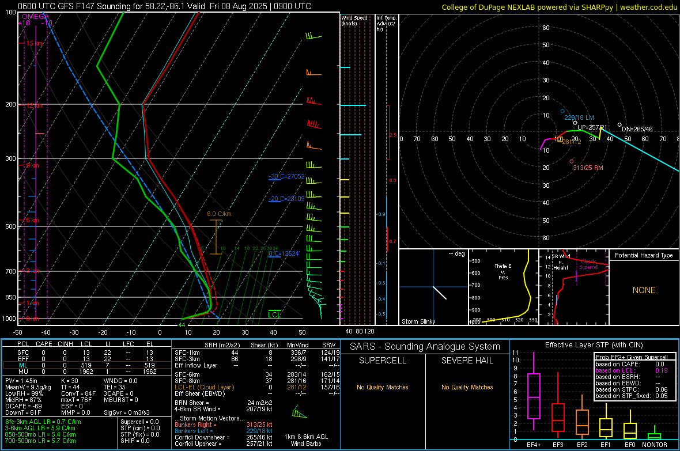Select the 15 km height marker
680x451 pixels.
[x=34, y=43]
